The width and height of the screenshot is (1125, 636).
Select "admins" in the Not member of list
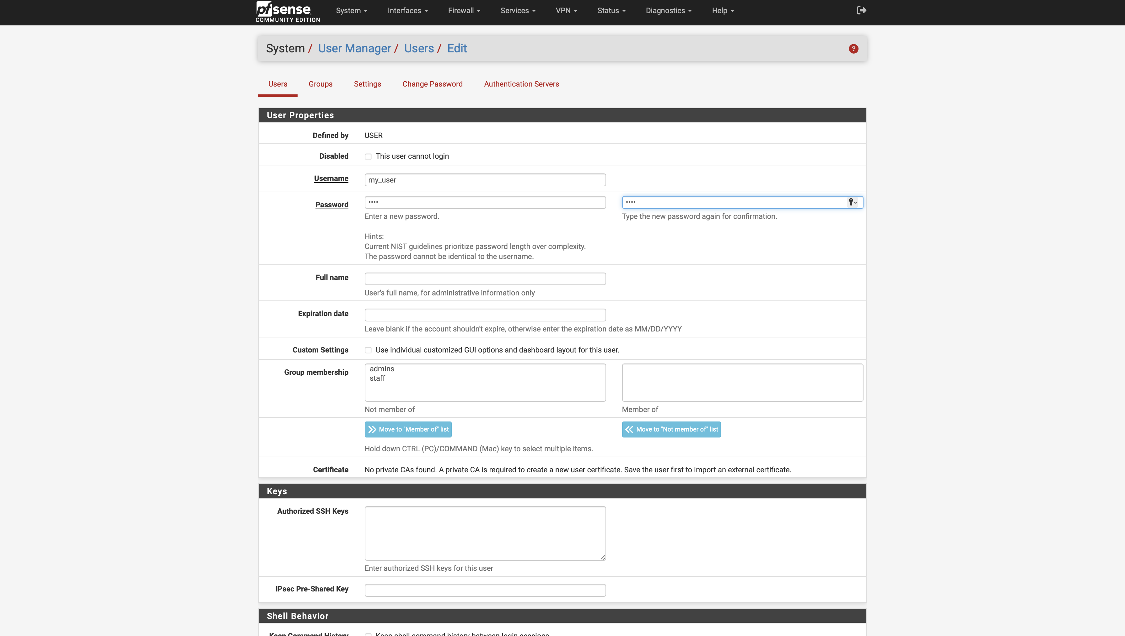(382, 368)
